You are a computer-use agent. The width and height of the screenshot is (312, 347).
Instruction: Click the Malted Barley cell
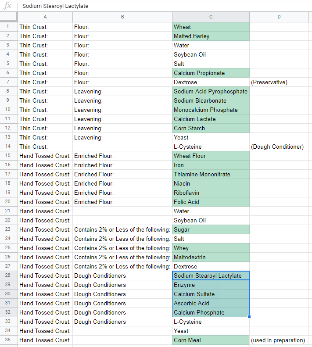(211, 36)
